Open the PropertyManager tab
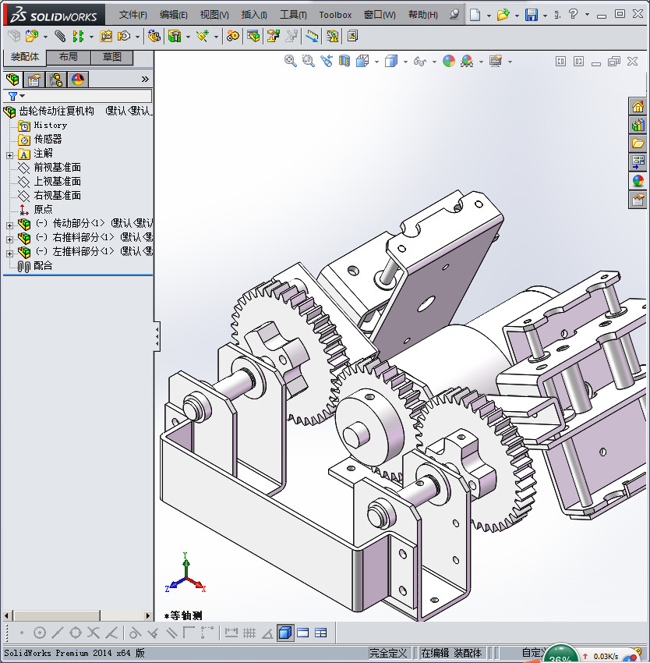The image size is (650, 663). pyautogui.click(x=34, y=80)
